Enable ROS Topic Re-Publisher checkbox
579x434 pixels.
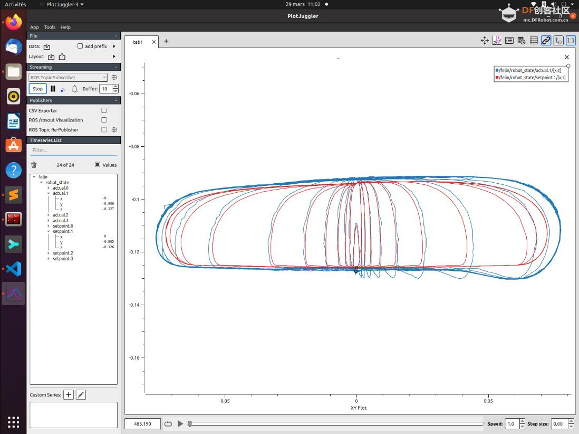click(x=104, y=130)
